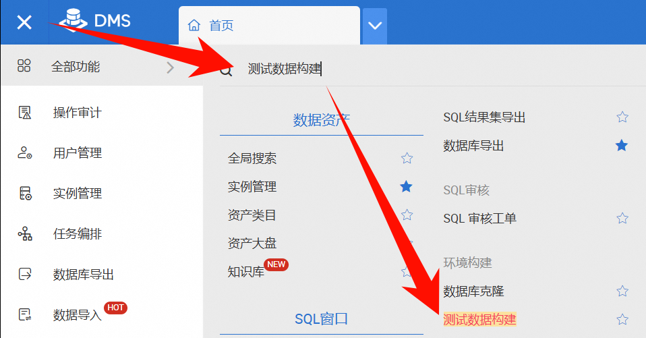Image resolution: width=646 pixels, height=338 pixels.
Task: Close the side menu with X icon
Action: point(24,22)
